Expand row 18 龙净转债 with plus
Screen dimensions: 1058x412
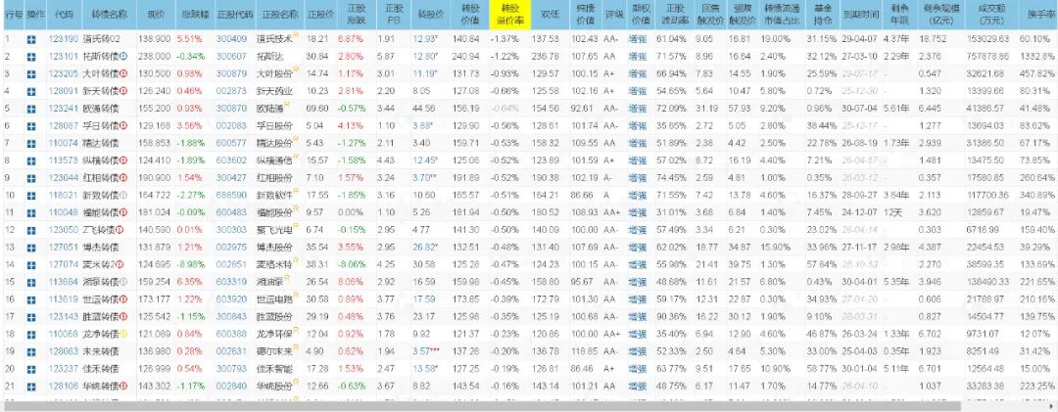[x=31, y=333]
